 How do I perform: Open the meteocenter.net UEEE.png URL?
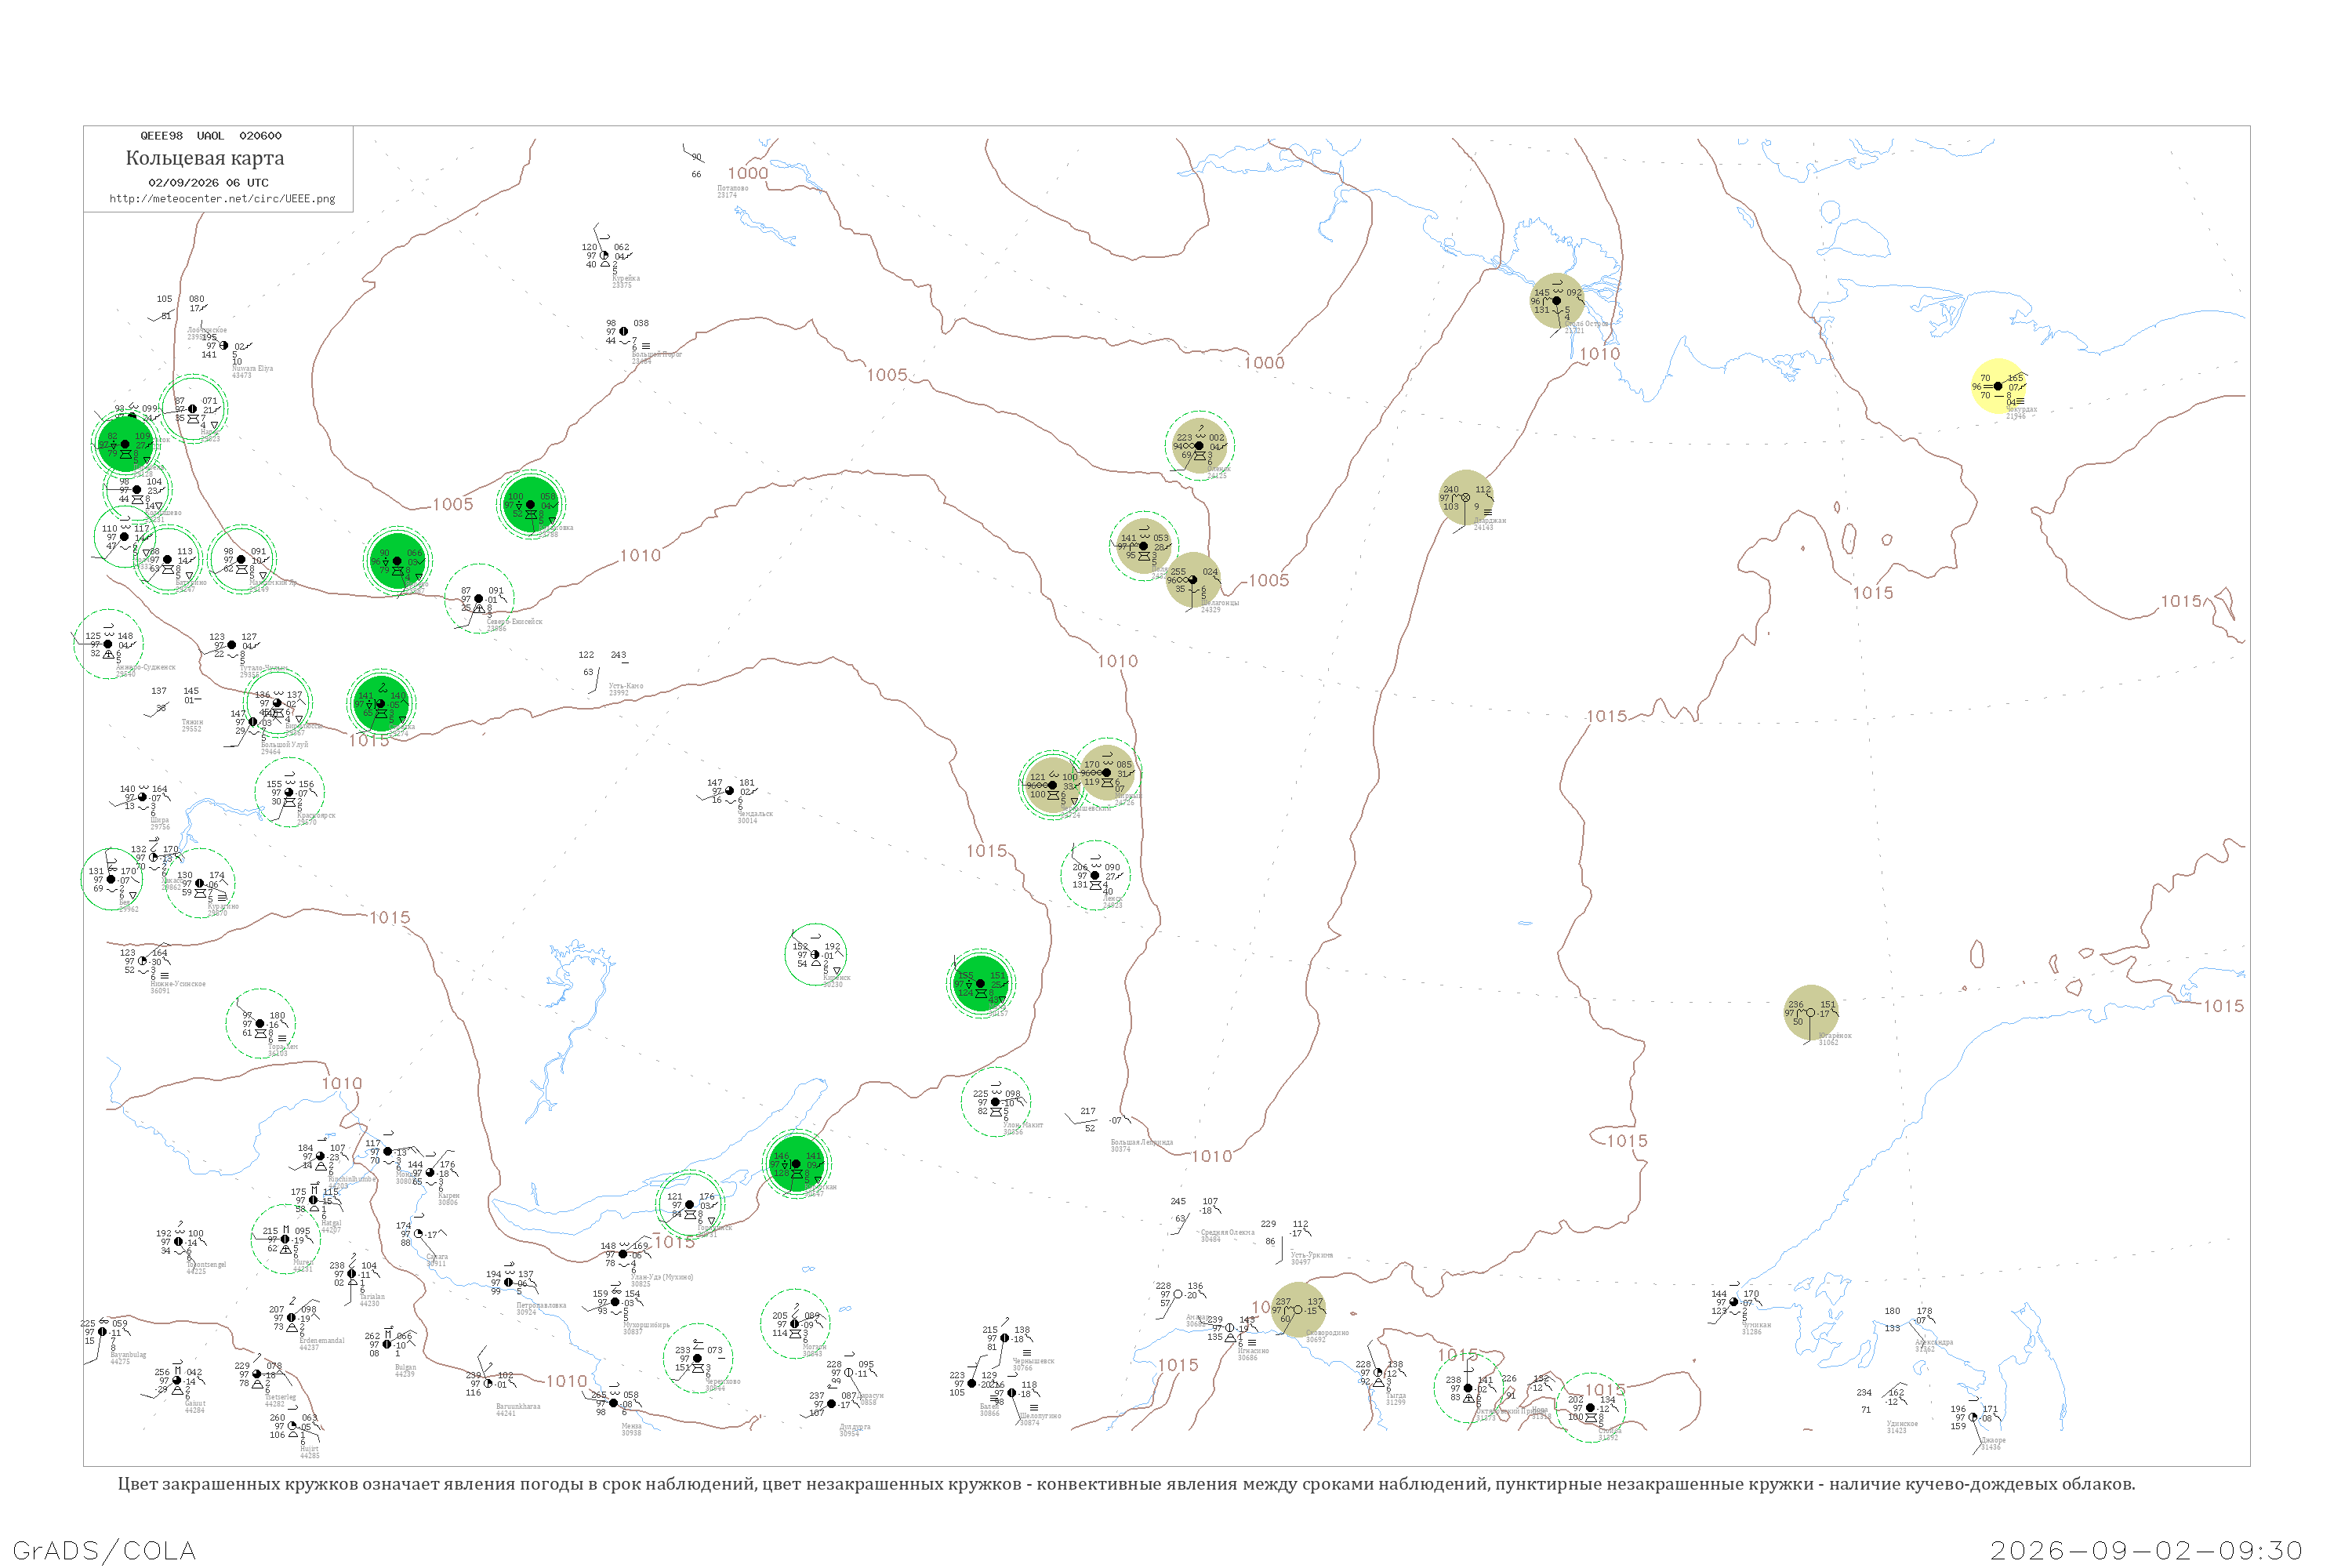(222, 199)
